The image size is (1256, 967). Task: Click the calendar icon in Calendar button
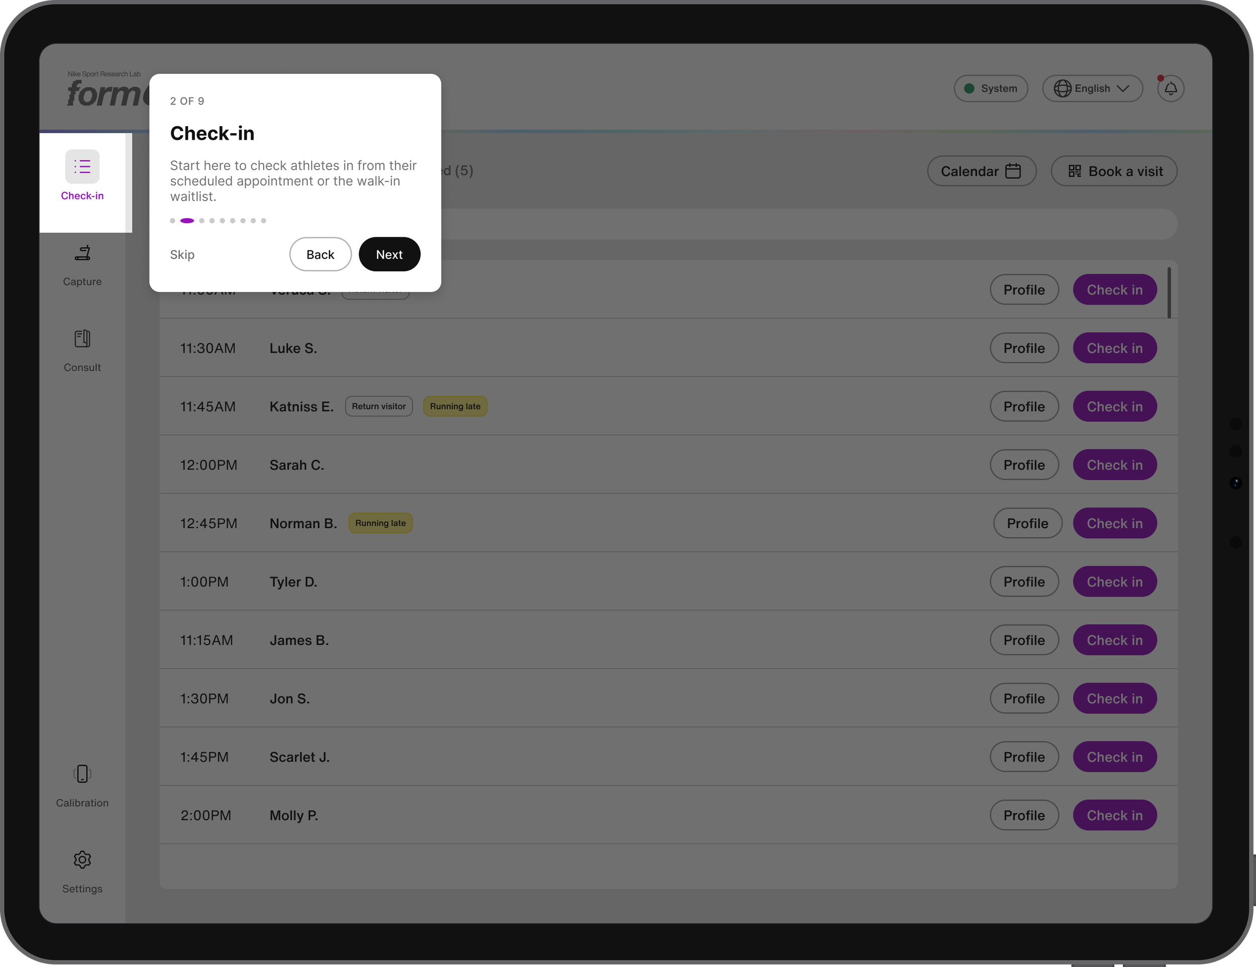pos(1013,171)
